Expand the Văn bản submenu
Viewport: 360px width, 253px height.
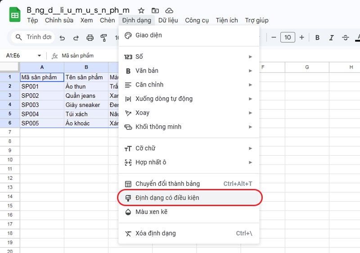pos(189,71)
